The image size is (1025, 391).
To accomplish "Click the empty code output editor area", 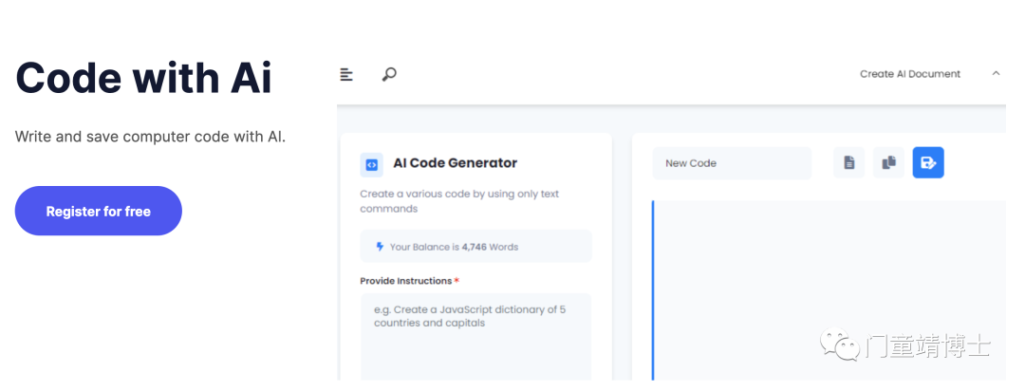I will coord(829,290).
